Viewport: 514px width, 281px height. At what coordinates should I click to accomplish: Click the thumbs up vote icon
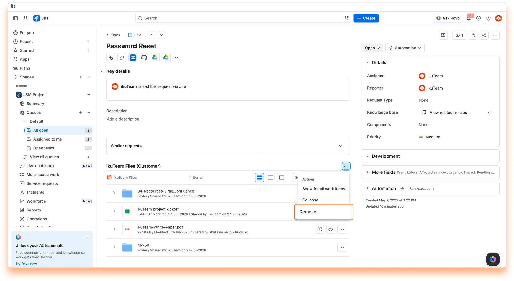click(473, 35)
